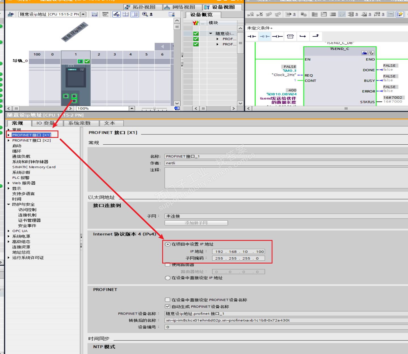This screenshot has width=408, height=354.
Task: Enable the 'Use router' checkbox
Action: (x=168, y=265)
